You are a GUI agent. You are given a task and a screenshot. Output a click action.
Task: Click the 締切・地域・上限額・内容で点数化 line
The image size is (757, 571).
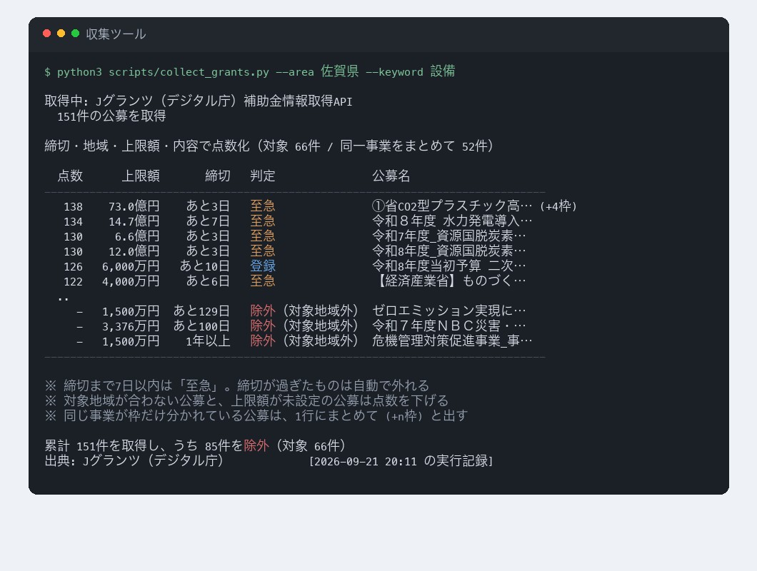click(x=269, y=146)
